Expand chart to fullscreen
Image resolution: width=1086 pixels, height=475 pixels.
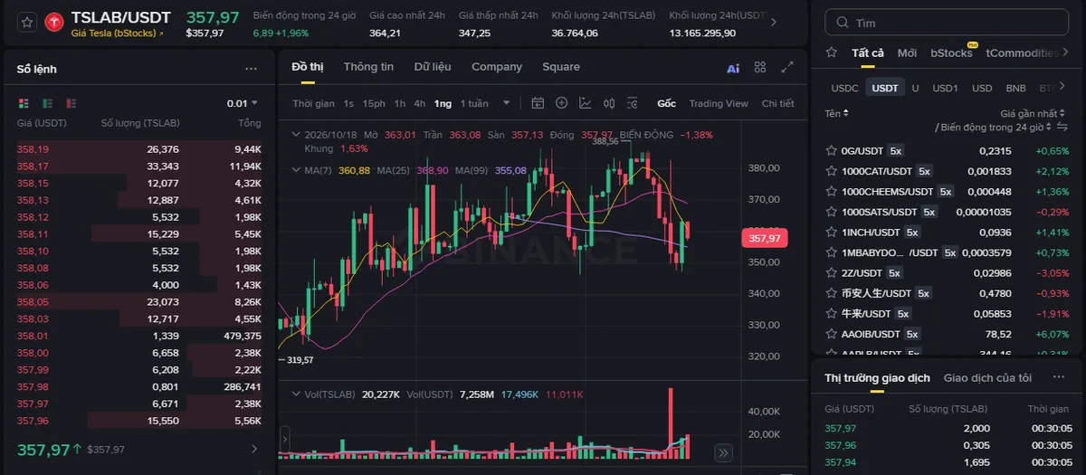[787, 67]
